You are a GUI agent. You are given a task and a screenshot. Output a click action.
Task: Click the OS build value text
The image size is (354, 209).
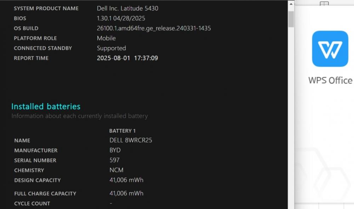point(154,28)
